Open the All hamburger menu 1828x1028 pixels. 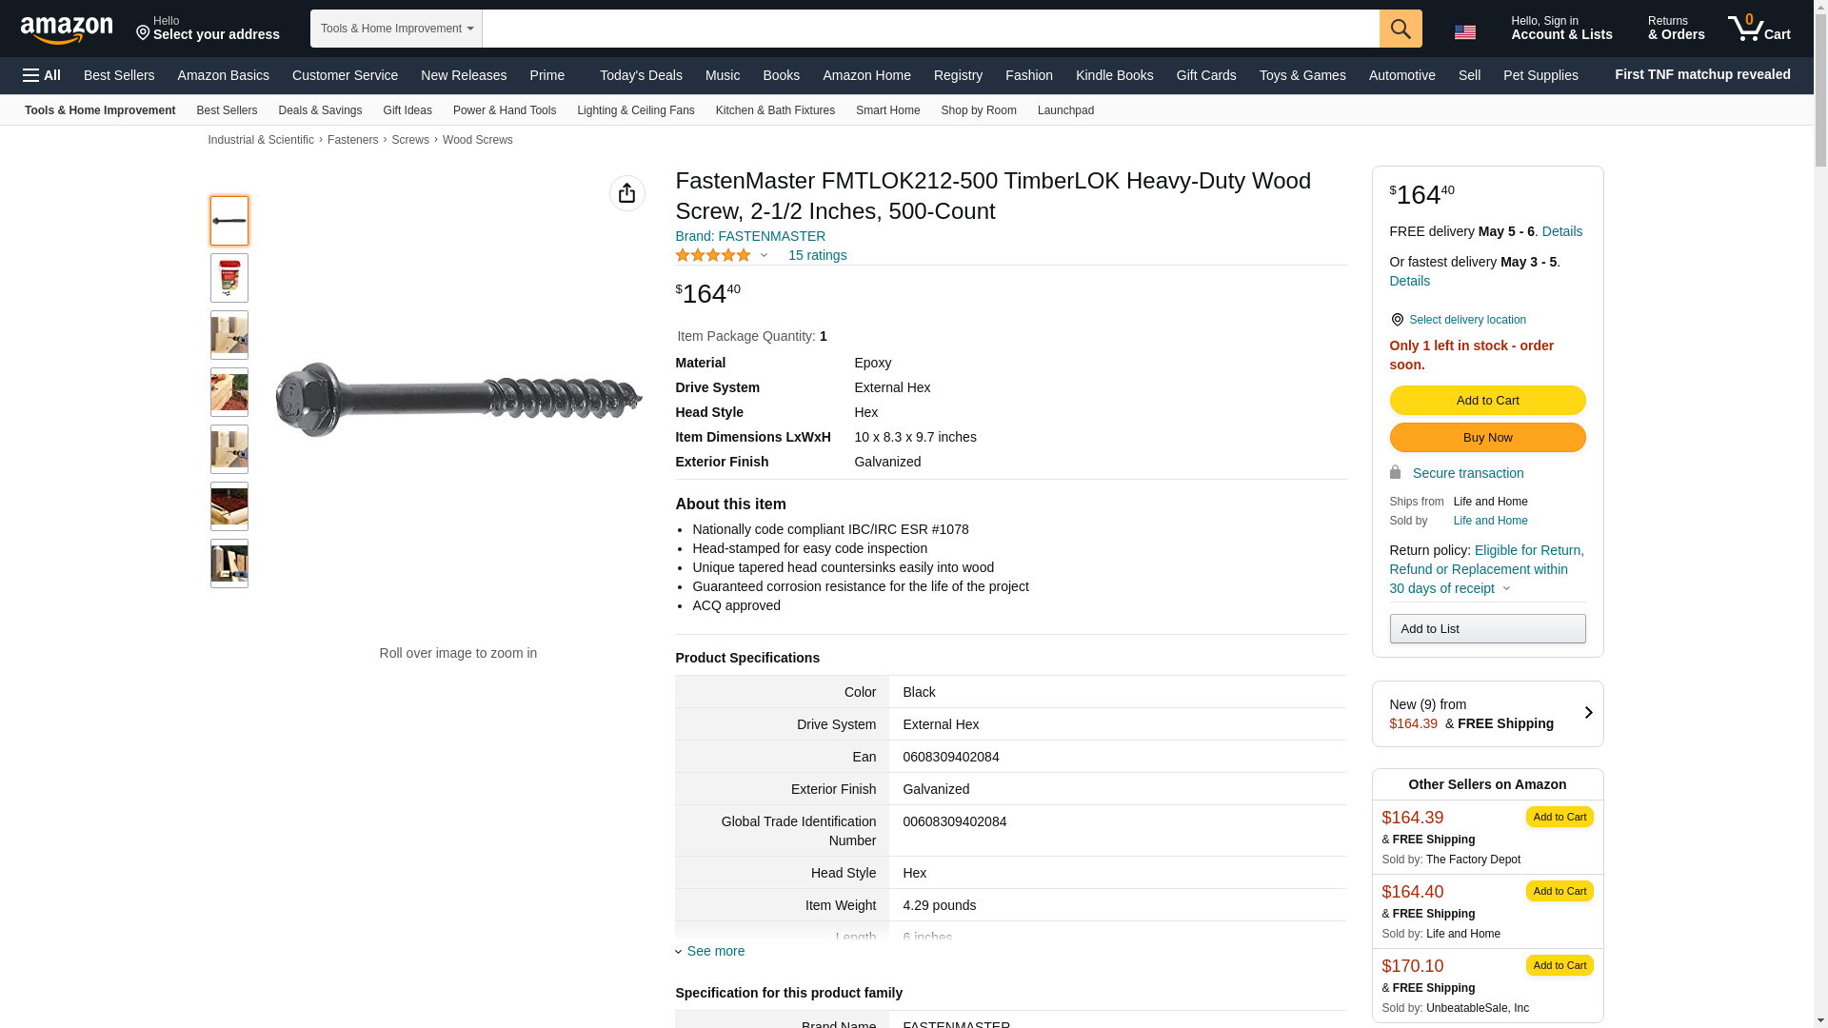coord(42,75)
